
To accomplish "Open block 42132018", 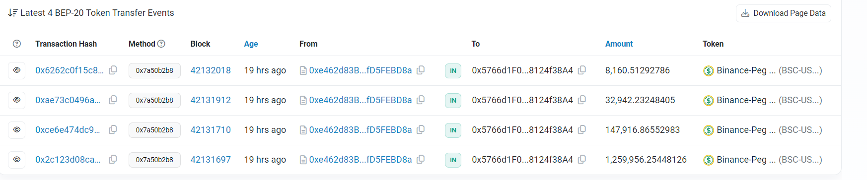I will (x=211, y=70).
